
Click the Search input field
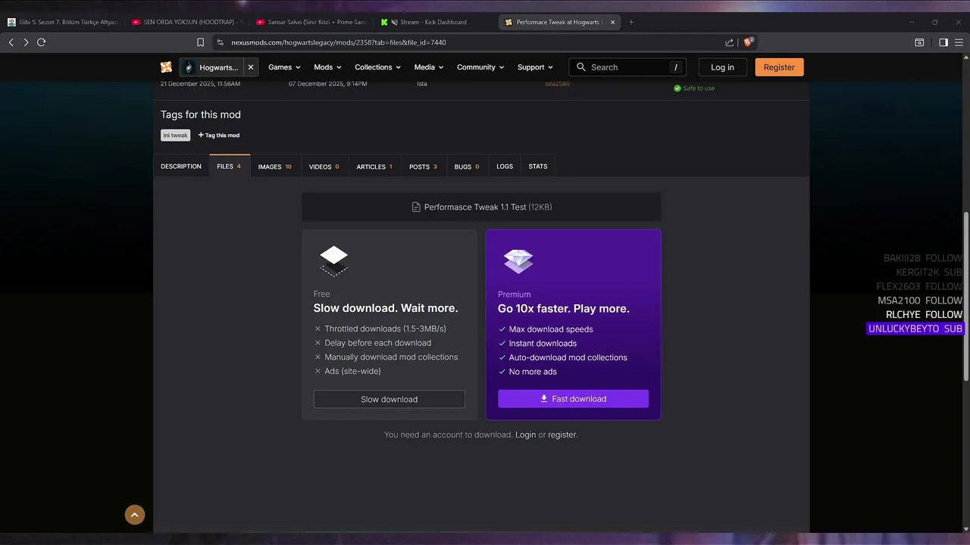pos(627,67)
